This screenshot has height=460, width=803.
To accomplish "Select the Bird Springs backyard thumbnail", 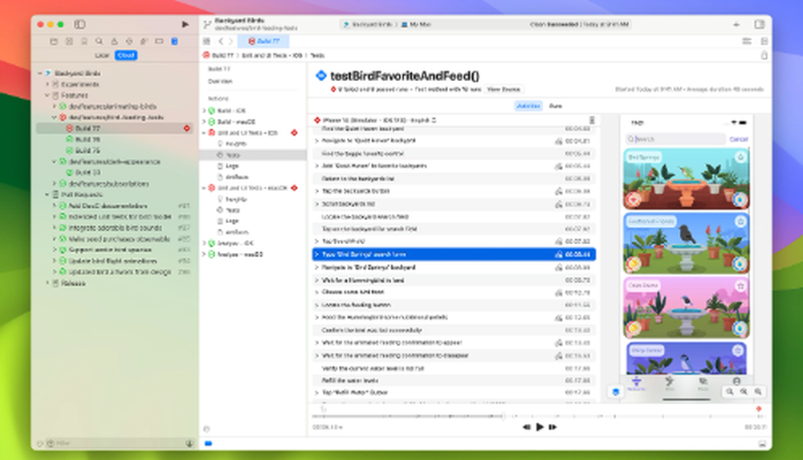I will pos(687,179).
